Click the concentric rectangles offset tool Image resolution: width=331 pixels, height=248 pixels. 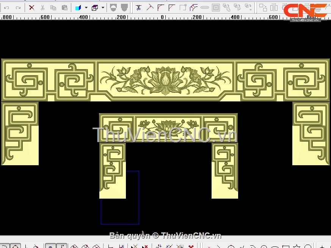click(216, 8)
